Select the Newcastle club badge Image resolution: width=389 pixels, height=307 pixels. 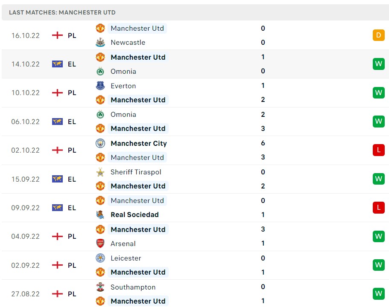tap(100, 42)
